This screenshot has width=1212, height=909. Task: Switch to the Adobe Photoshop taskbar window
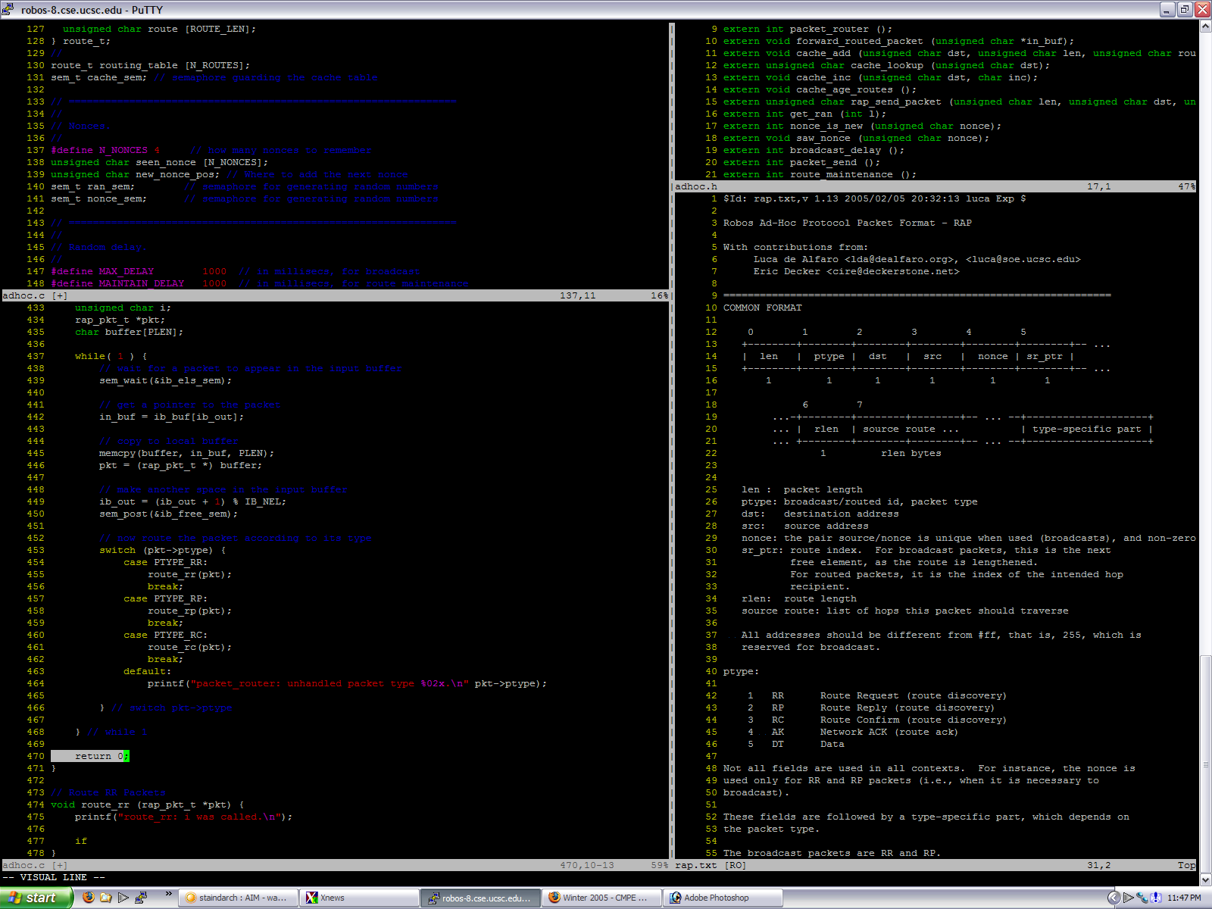pos(723,898)
